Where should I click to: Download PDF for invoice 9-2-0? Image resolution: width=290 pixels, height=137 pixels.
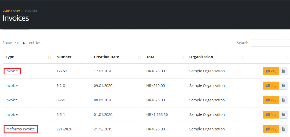283,86
